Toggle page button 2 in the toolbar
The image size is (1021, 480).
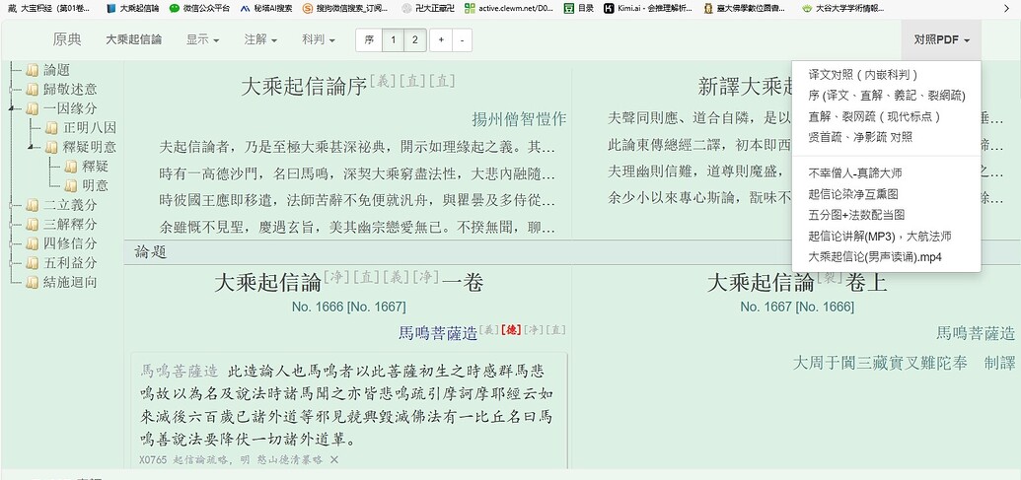point(414,39)
